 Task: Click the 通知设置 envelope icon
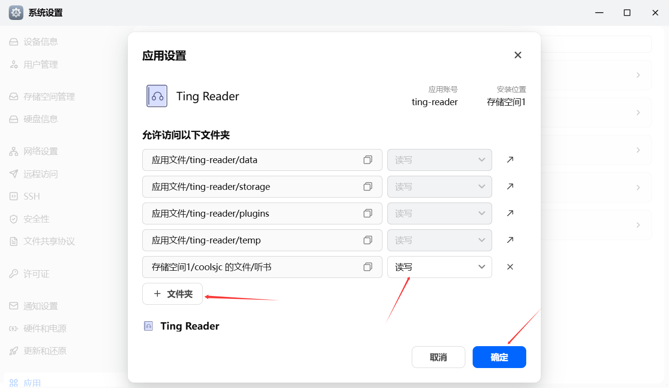pyautogui.click(x=14, y=306)
